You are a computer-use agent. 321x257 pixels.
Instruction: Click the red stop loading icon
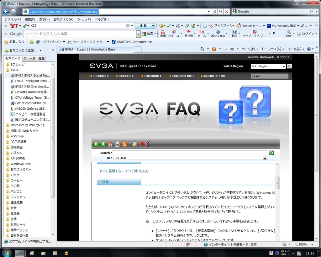[x=227, y=12]
